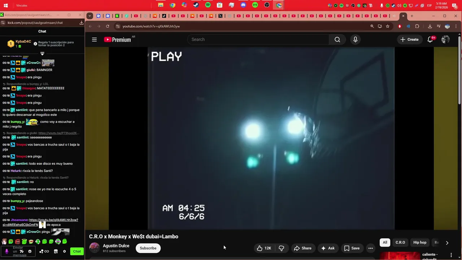
Task: View site information icon in address bar
Action: click(x=117, y=26)
